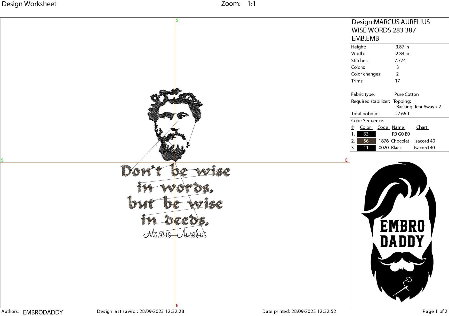Click the green S start marker above the design
The width and height of the screenshot is (449, 316).
(x=177, y=20)
